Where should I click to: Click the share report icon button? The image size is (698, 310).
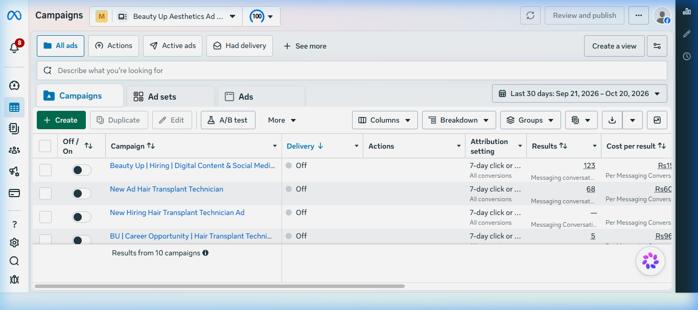pyautogui.click(x=657, y=120)
